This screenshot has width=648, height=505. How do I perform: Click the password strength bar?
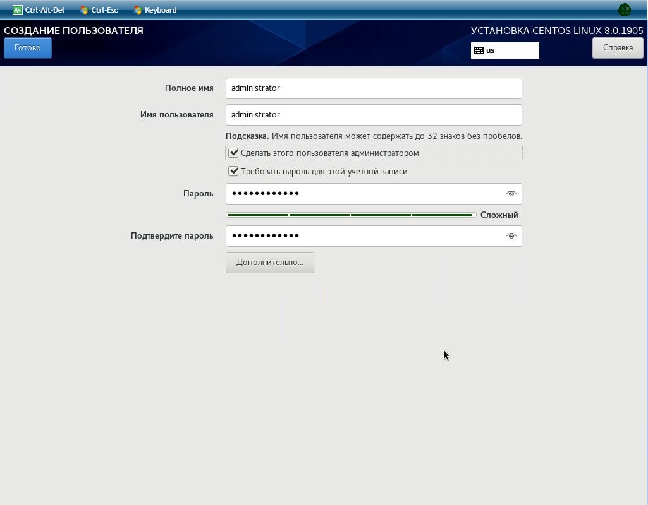[351, 215]
